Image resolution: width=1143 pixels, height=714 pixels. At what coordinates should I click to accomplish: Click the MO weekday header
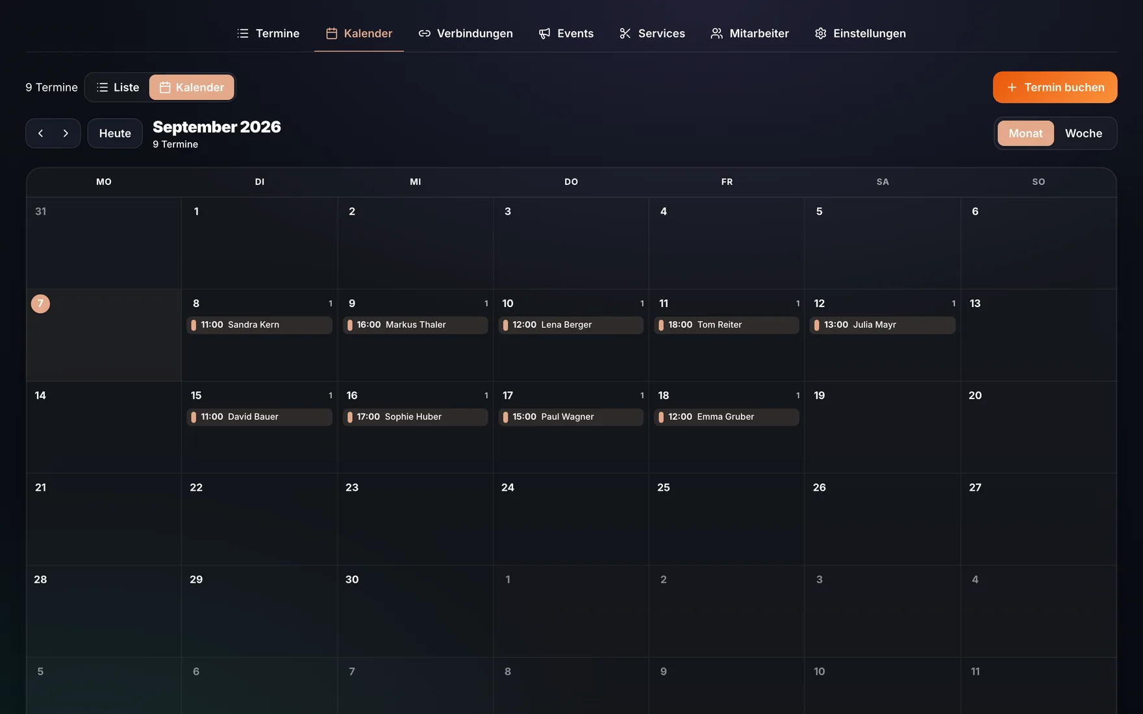tap(104, 182)
